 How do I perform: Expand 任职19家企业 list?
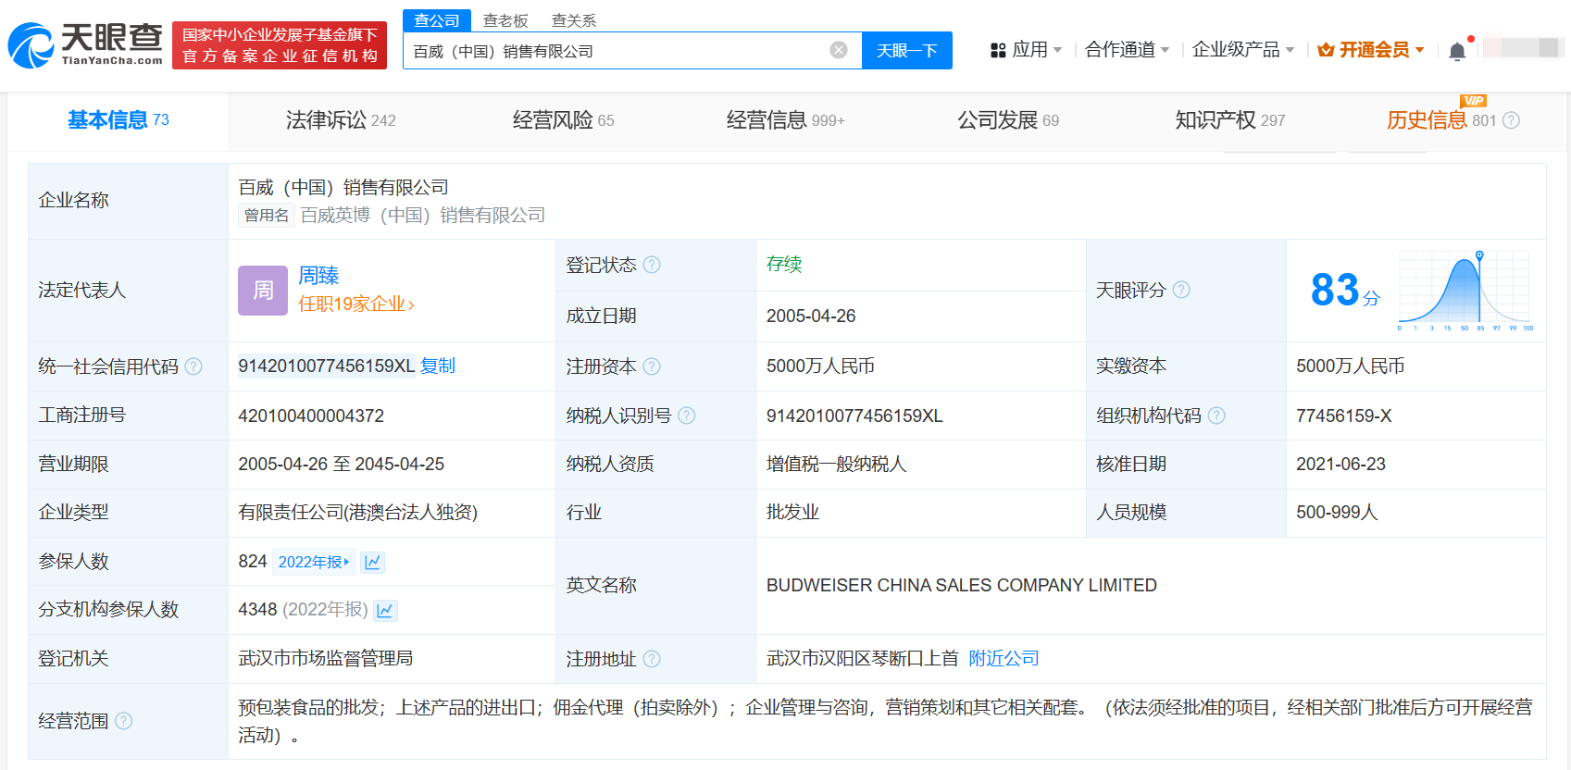point(356,304)
